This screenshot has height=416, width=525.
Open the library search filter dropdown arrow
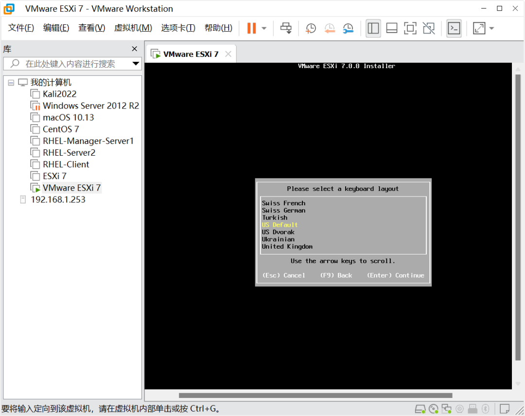click(x=136, y=64)
